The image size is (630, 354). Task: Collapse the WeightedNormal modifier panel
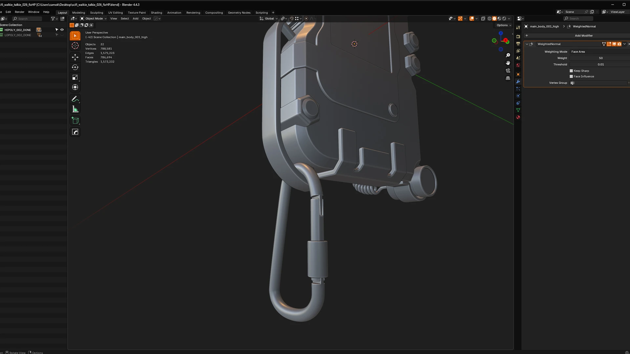click(x=527, y=44)
